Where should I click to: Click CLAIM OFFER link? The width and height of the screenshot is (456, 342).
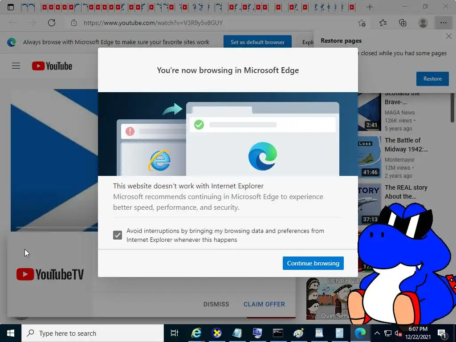[264, 304]
